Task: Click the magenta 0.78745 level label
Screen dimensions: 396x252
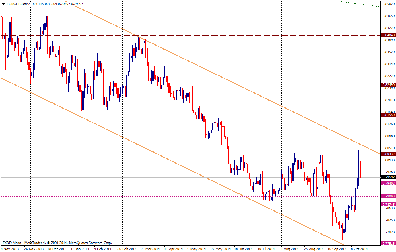Action: pos(388,205)
